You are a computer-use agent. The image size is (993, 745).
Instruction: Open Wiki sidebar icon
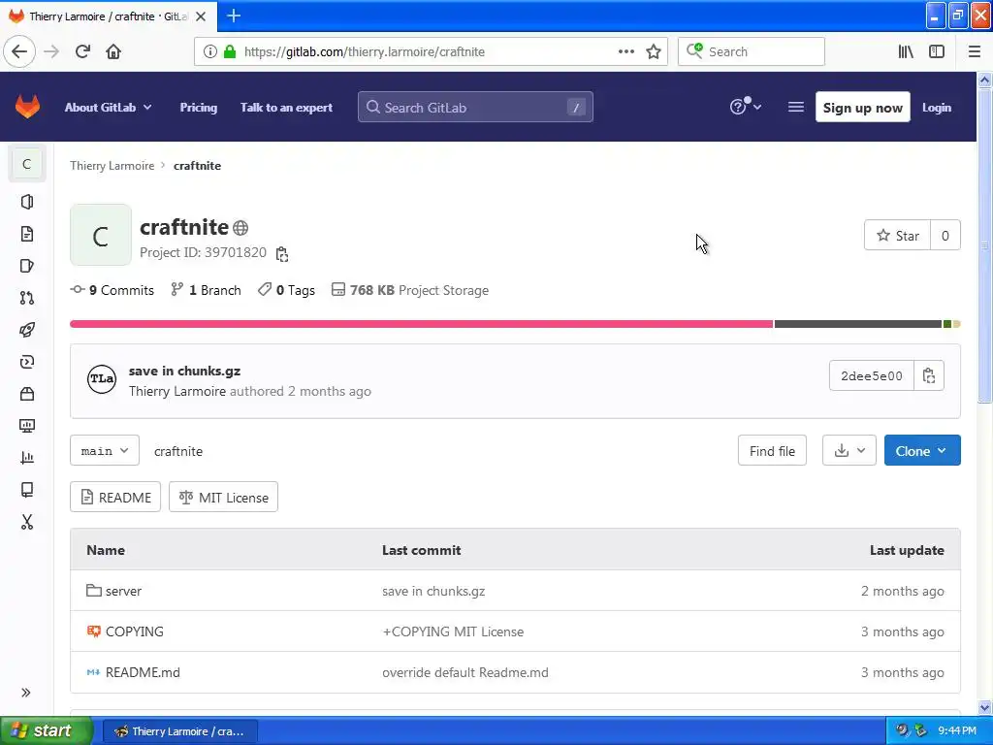click(x=26, y=490)
